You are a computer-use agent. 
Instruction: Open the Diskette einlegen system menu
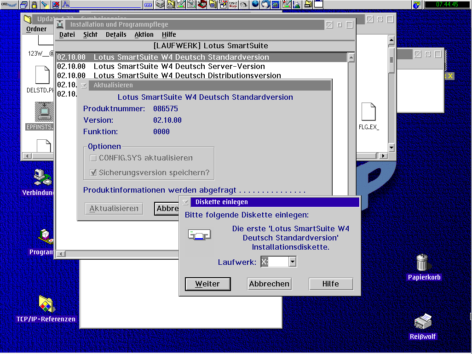click(185, 202)
